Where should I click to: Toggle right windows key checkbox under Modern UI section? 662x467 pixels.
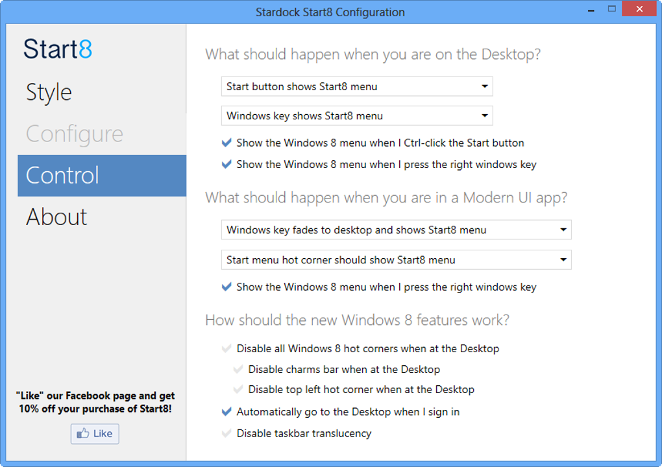click(x=227, y=287)
